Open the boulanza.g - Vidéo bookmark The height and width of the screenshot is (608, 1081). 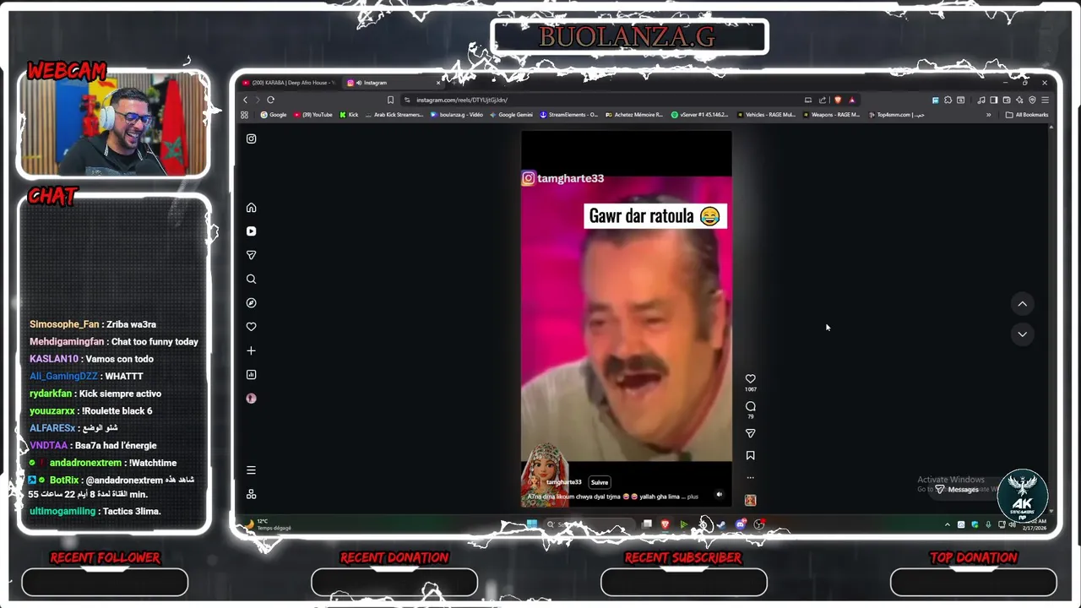coord(457,115)
